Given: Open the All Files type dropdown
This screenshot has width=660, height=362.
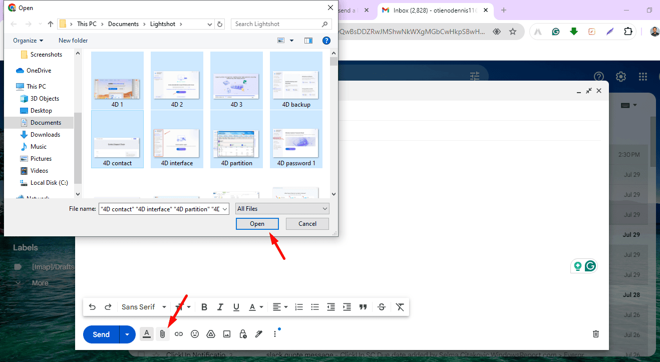Looking at the screenshot, I should coord(282,209).
